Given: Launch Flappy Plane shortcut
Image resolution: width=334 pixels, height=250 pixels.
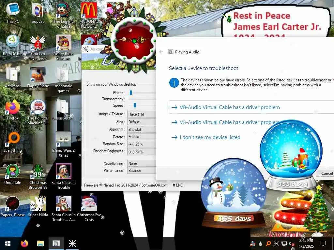Looking at the screenshot, I should pyautogui.click(x=38, y=77).
